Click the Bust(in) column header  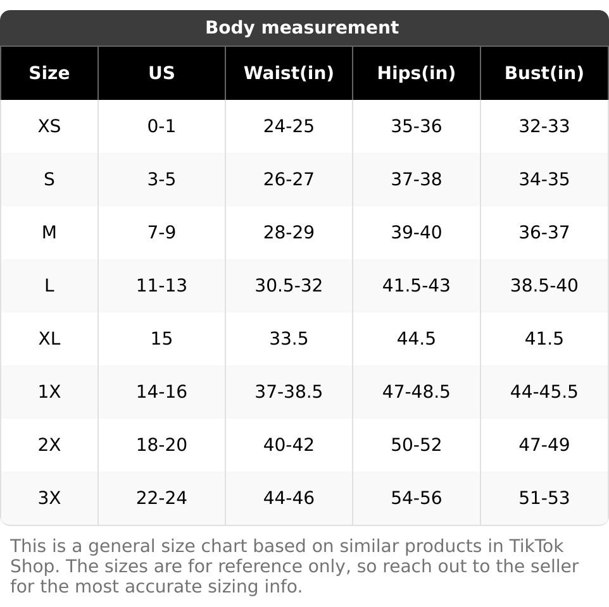[544, 73]
